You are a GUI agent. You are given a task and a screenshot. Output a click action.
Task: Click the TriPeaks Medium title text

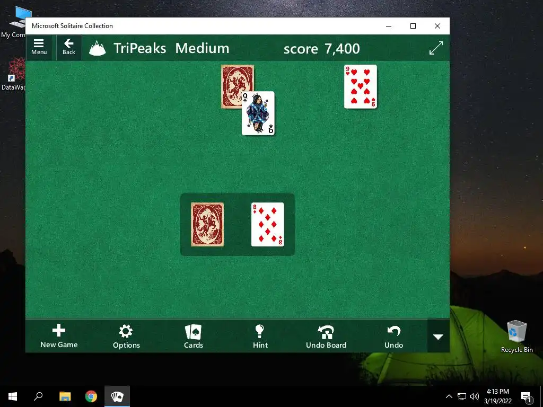(x=171, y=48)
